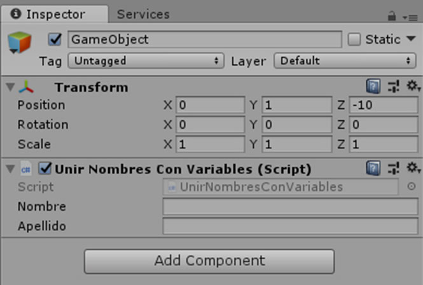The height and width of the screenshot is (285, 423).
Task: Switch to the Services tab
Action: [143, 14]
